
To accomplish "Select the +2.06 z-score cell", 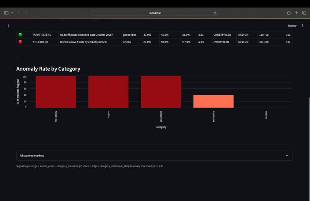I will (x=203, y=42).
